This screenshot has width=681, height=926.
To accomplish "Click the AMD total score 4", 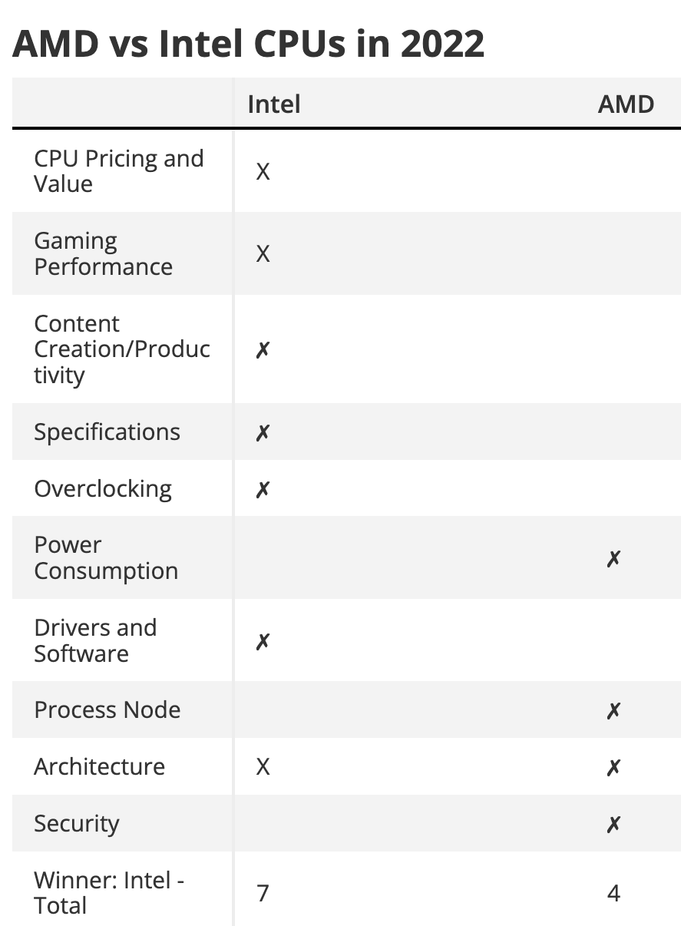I will (613, 893).
